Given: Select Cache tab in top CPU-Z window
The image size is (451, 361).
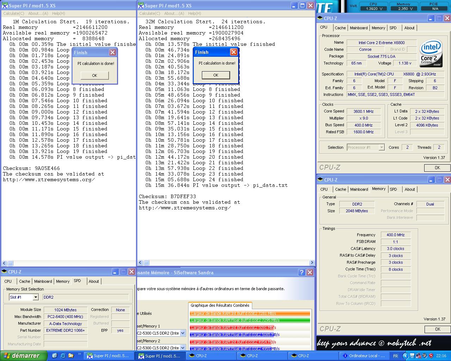Looking at the screenshot, I should coord(340,28).
